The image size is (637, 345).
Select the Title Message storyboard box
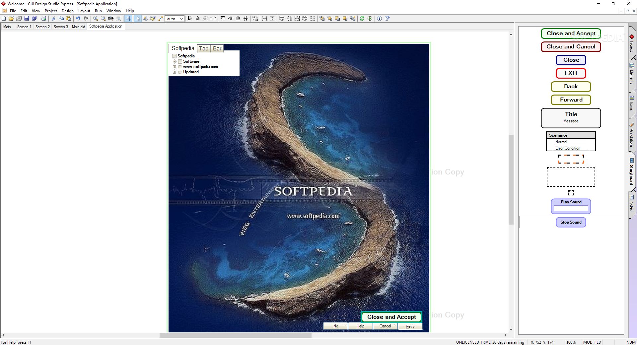(x=571, y=118)
